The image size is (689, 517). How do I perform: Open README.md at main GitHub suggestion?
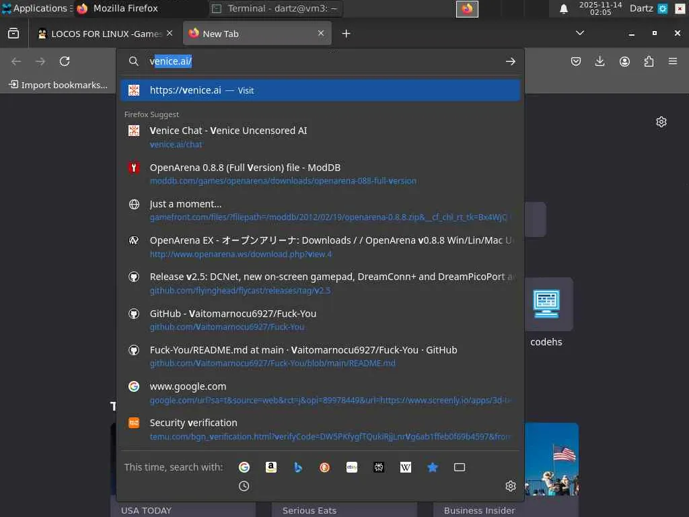[x=320, y=356]
